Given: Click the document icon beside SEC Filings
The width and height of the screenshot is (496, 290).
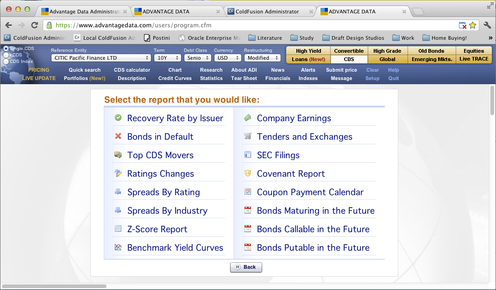Looking at the screenshot, I should (248, 155).
